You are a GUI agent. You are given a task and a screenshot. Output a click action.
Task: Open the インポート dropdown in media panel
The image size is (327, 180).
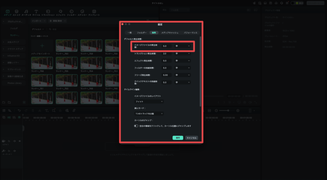[39, 21]
